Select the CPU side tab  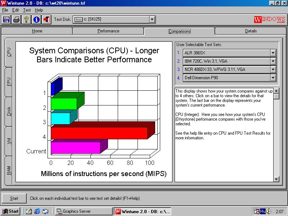click(9, 52)
